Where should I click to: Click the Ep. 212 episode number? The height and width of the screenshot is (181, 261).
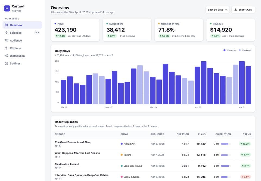point(59,179)
